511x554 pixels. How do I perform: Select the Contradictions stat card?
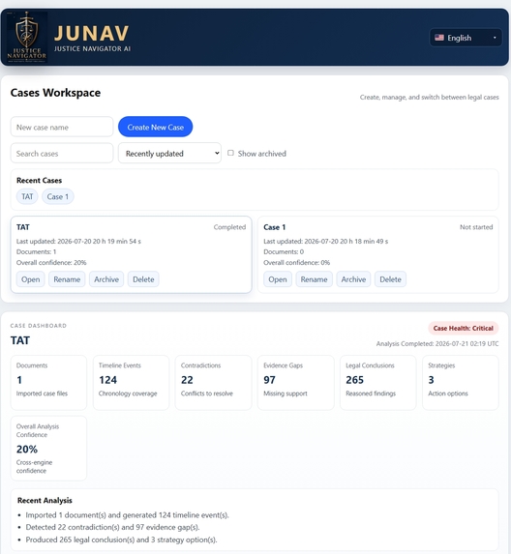[213, 383]
